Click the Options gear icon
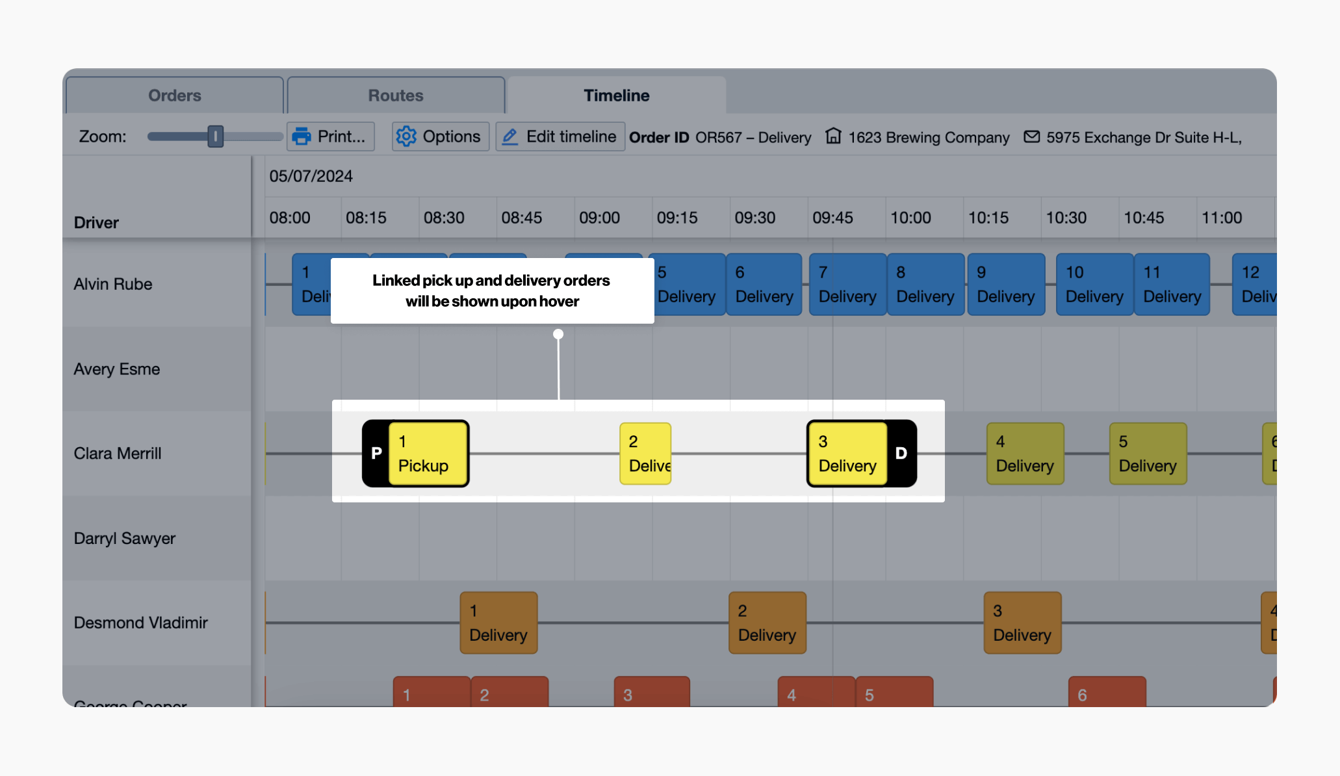 pos(406,136)
